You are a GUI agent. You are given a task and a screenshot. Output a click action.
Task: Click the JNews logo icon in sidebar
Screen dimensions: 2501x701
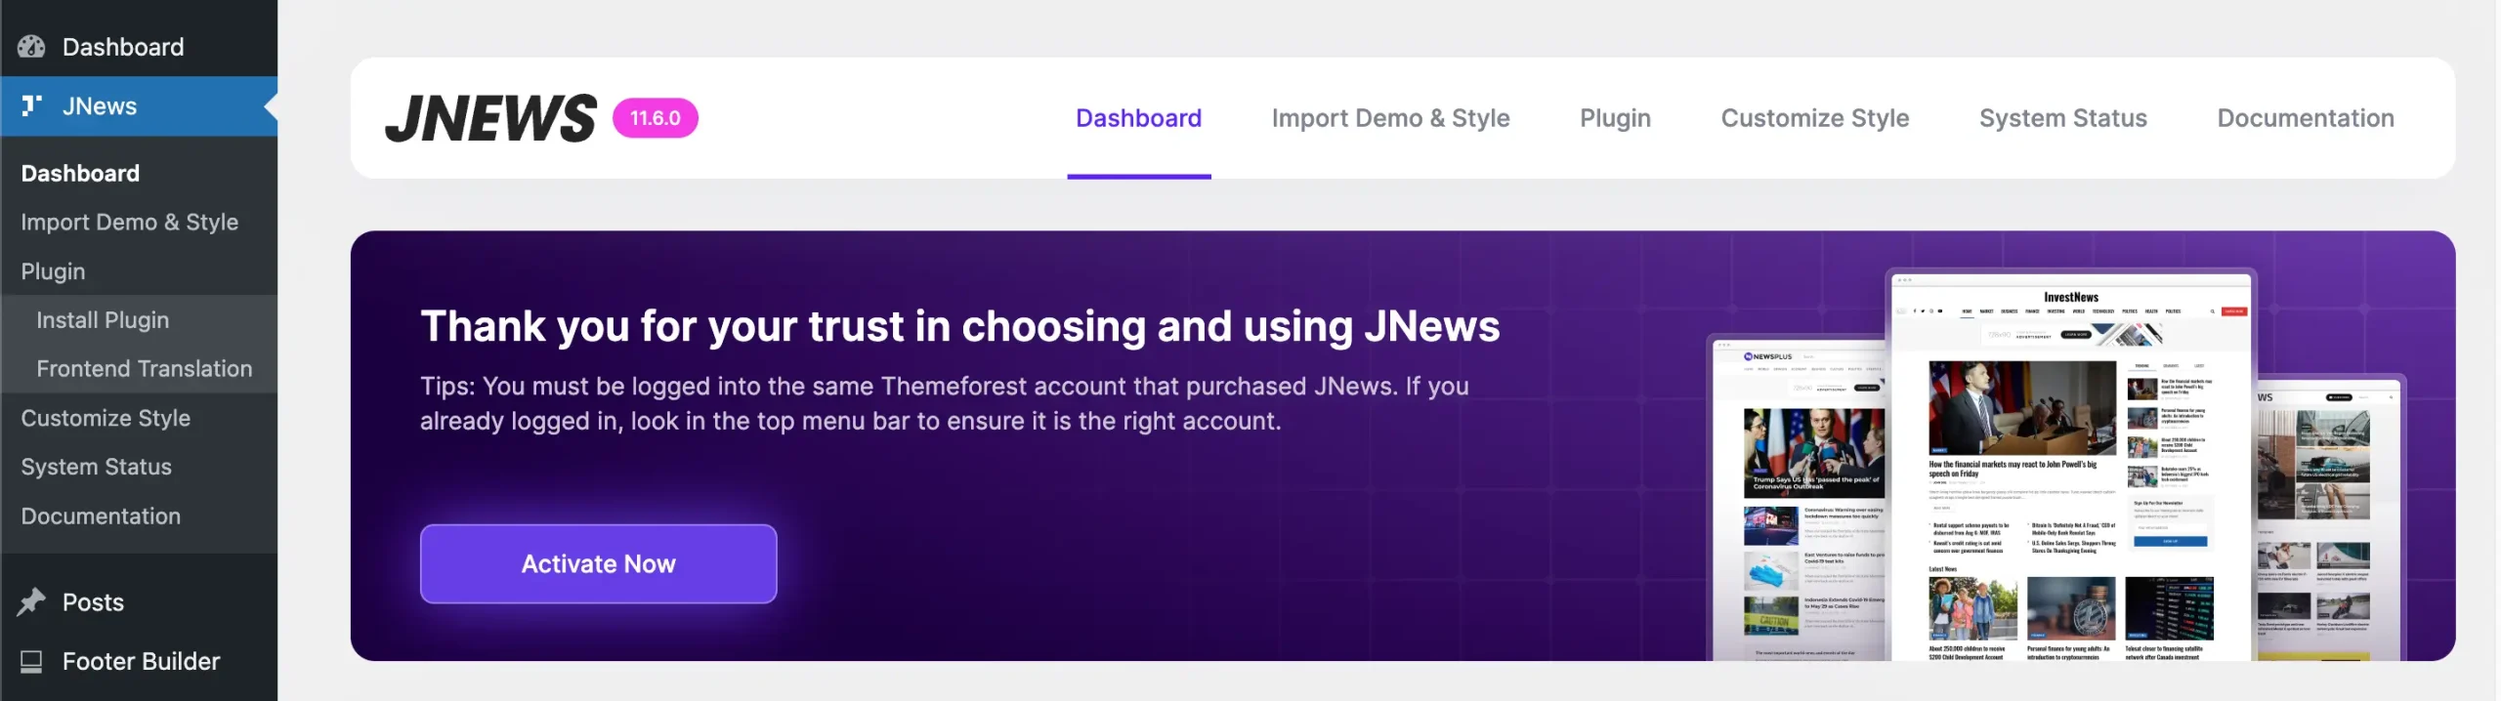point(31,105)
